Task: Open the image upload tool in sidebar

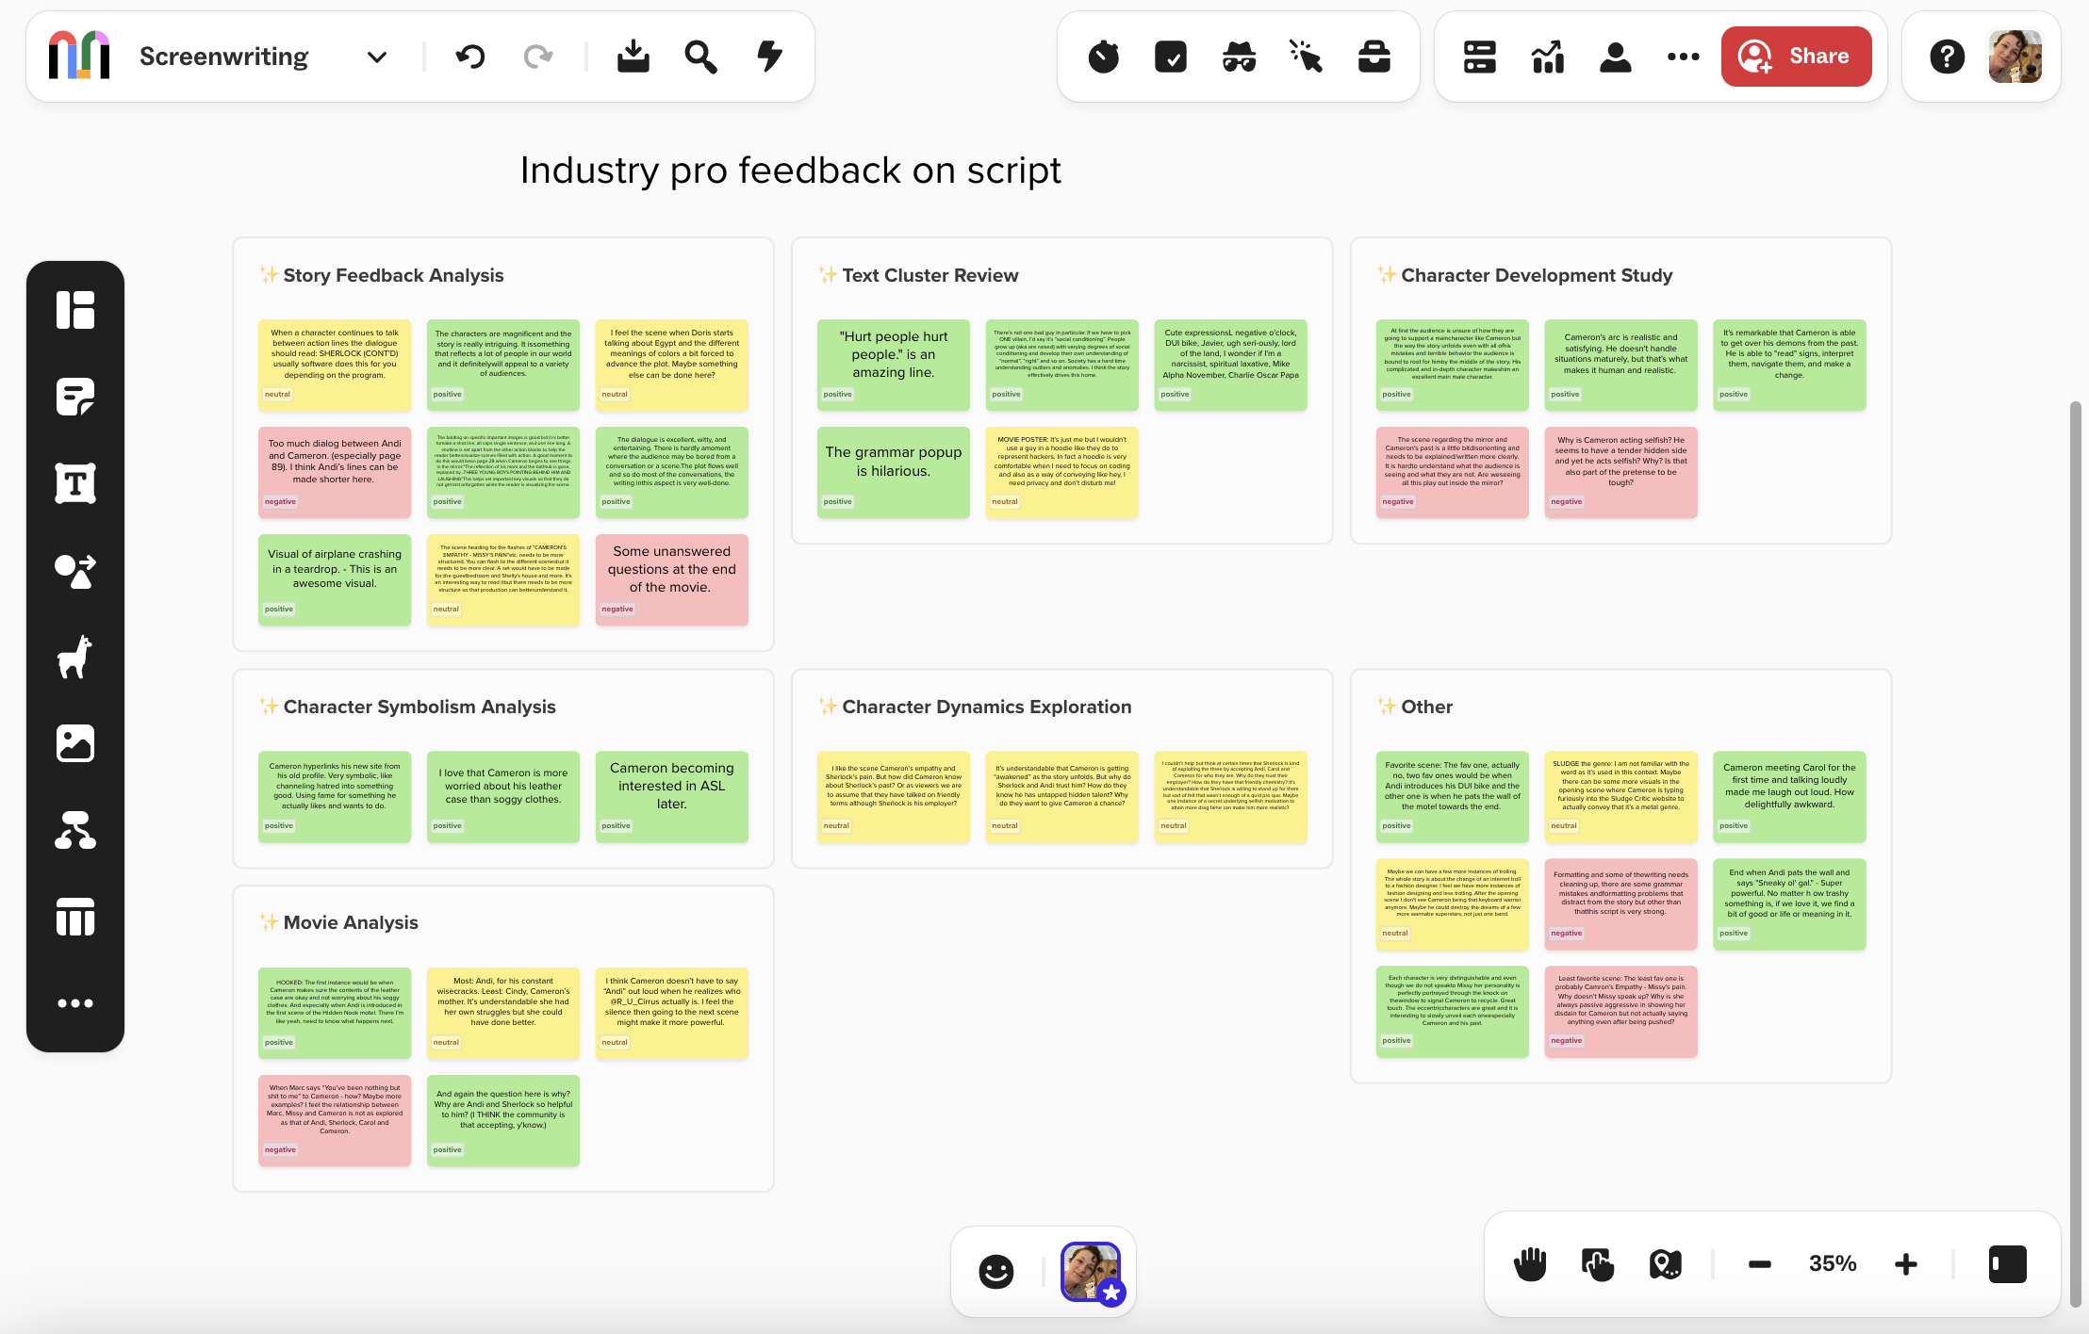Action: (75, 743)
